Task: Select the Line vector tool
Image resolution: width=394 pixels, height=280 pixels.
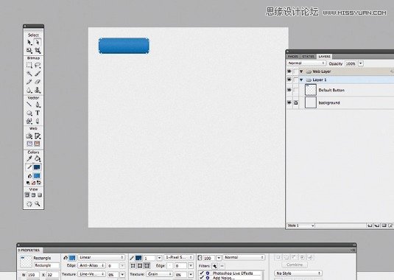Action: pyautogui.click(x=29, y=105)
